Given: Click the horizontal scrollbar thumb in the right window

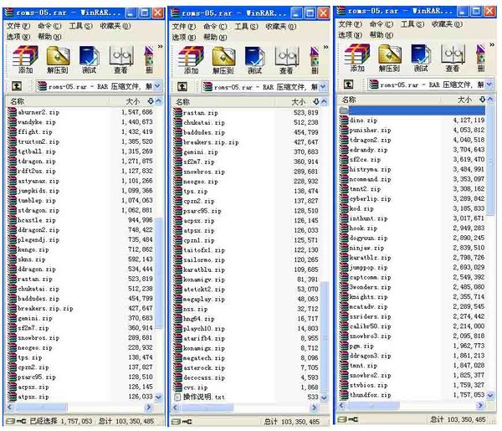Looking at the screenshot, I should click(x=373, y=405).
